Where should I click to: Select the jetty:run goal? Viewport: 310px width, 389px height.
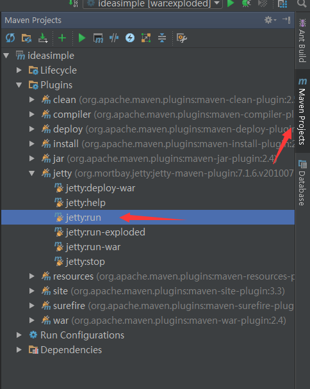(148, 218)
